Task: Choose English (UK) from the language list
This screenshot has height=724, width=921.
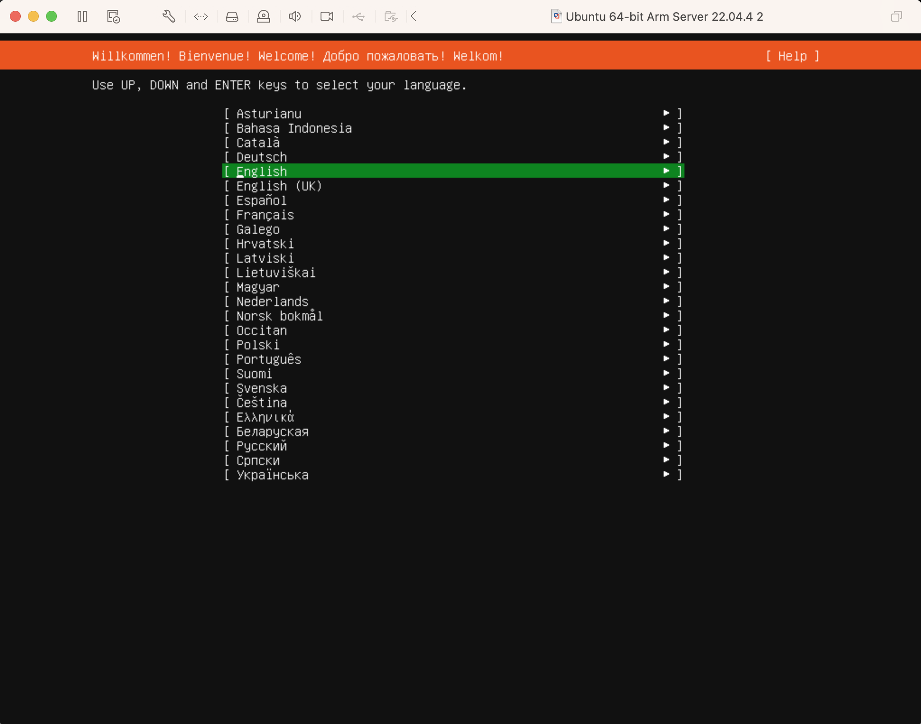Action: (279, 186)
